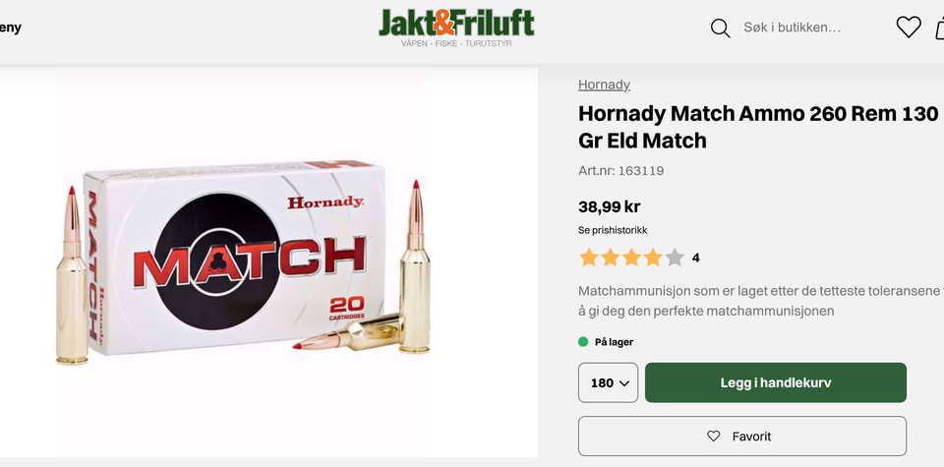The image size is (944, 467).
Task: Add product with Legg i handlekurv
Action: click(x=776, y=382)
